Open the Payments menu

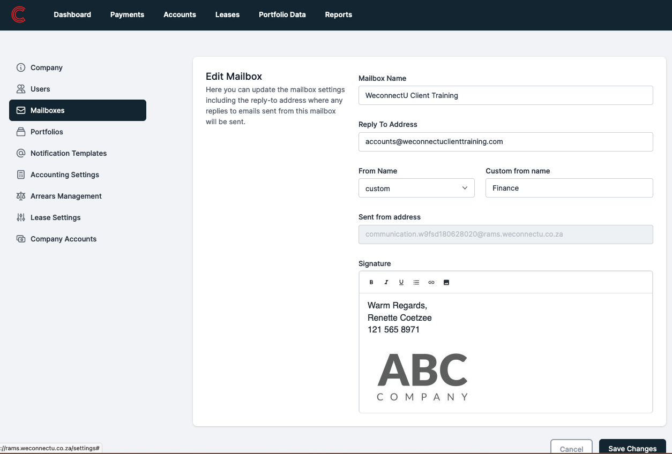(127, 14)
